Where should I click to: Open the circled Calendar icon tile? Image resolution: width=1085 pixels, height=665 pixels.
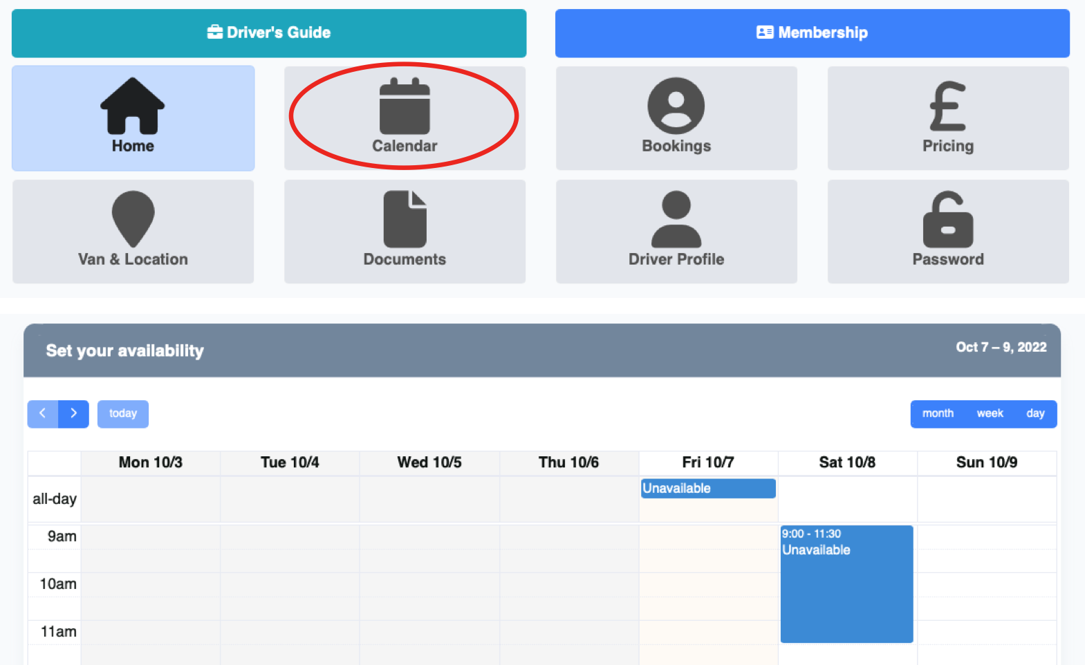pyautogui.click(x=405, y=118)
